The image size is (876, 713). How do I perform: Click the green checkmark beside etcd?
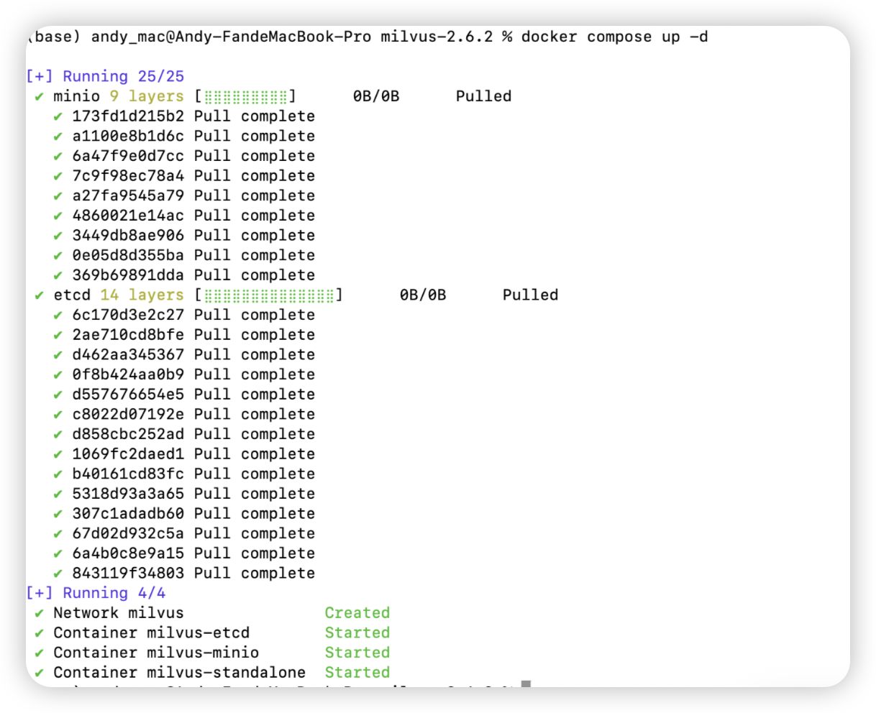[40, 296]
